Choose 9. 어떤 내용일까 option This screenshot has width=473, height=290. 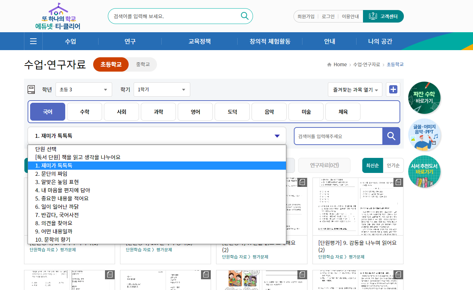[x=157, y=231]
